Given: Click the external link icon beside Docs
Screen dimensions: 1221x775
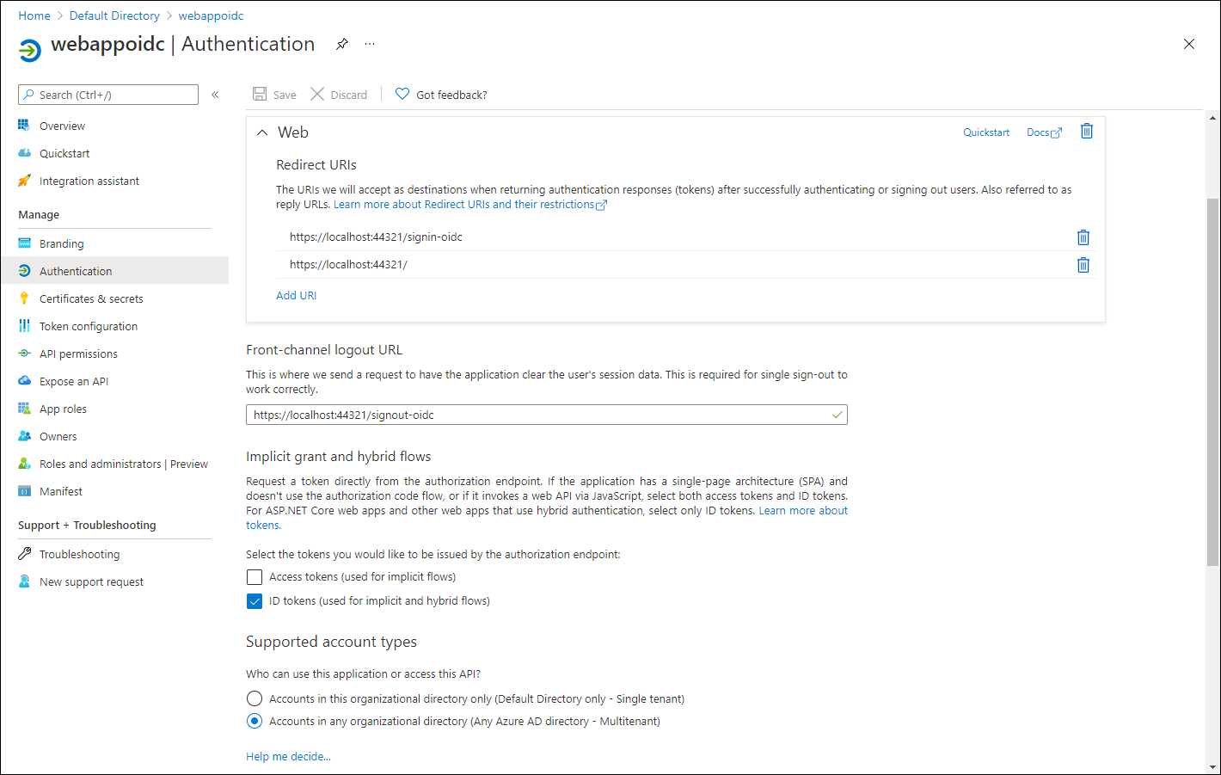Looking at the screenshot, I should (x=1057, y=133).
